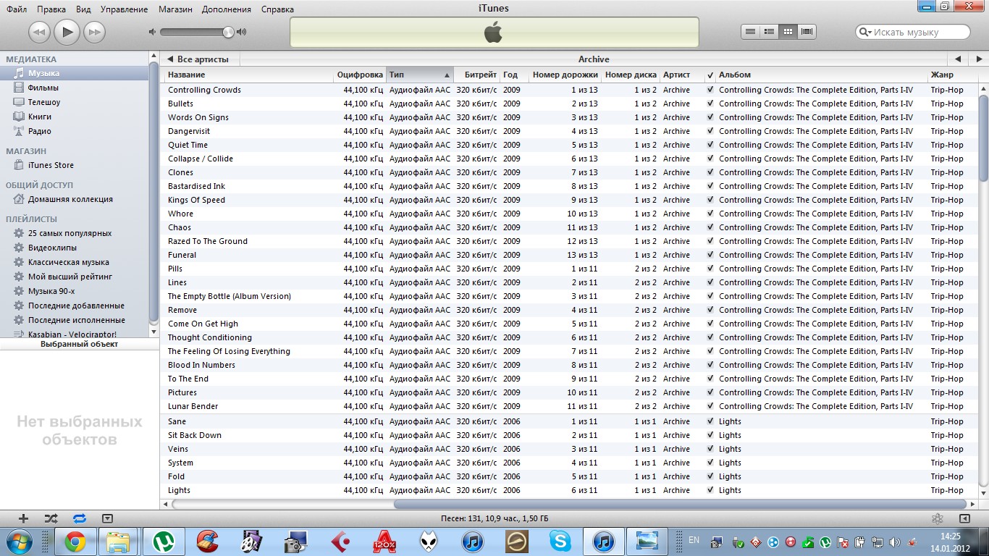Show or hide the artwork viewer panel

(x=107, y=518)
